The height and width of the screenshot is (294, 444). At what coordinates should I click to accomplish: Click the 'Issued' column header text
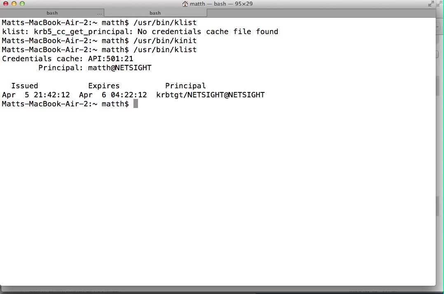click(x=25, y=86)
